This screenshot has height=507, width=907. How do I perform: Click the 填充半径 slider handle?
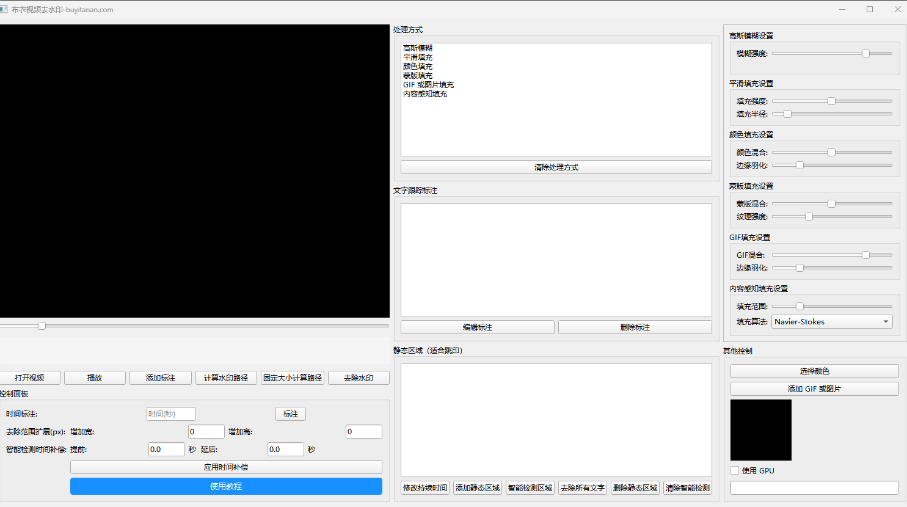787,114
